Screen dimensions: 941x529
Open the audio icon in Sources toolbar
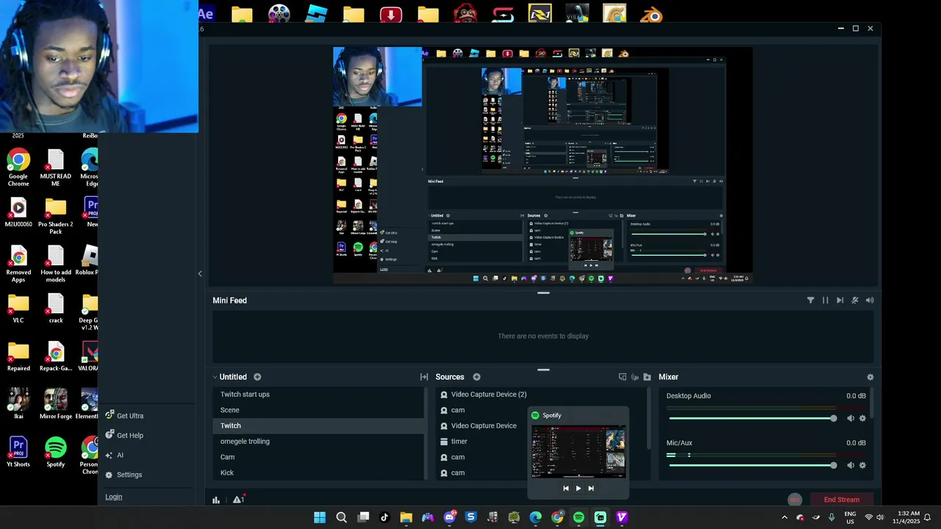(635, 377)
